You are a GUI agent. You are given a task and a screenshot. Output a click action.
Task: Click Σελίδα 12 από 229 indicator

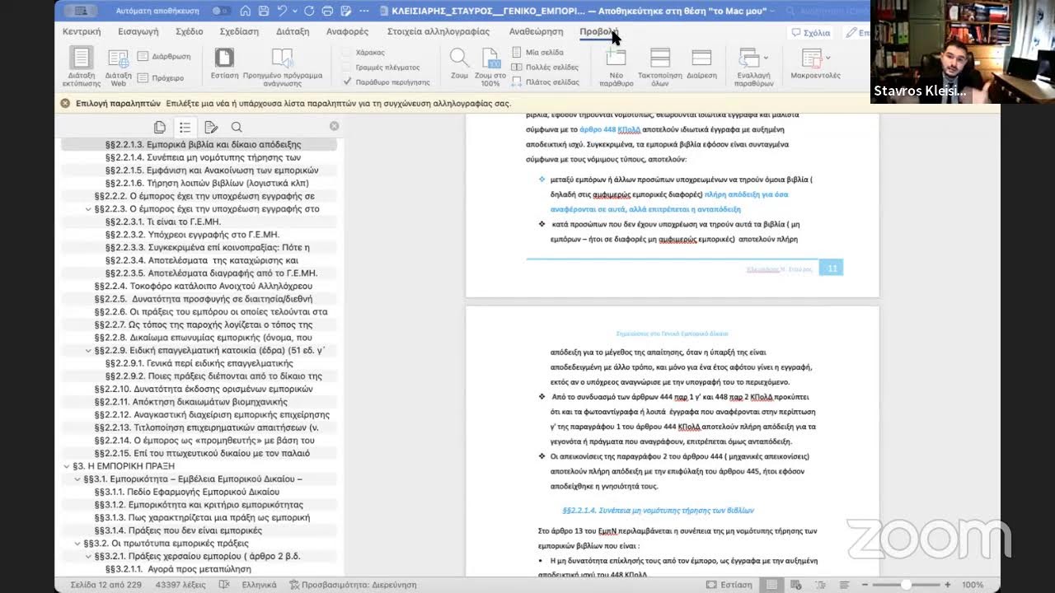(x=105, y=585)
